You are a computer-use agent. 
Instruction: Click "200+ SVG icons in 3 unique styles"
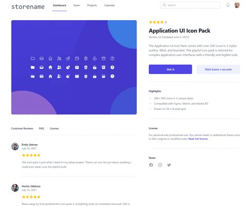[x=174, y=98]
